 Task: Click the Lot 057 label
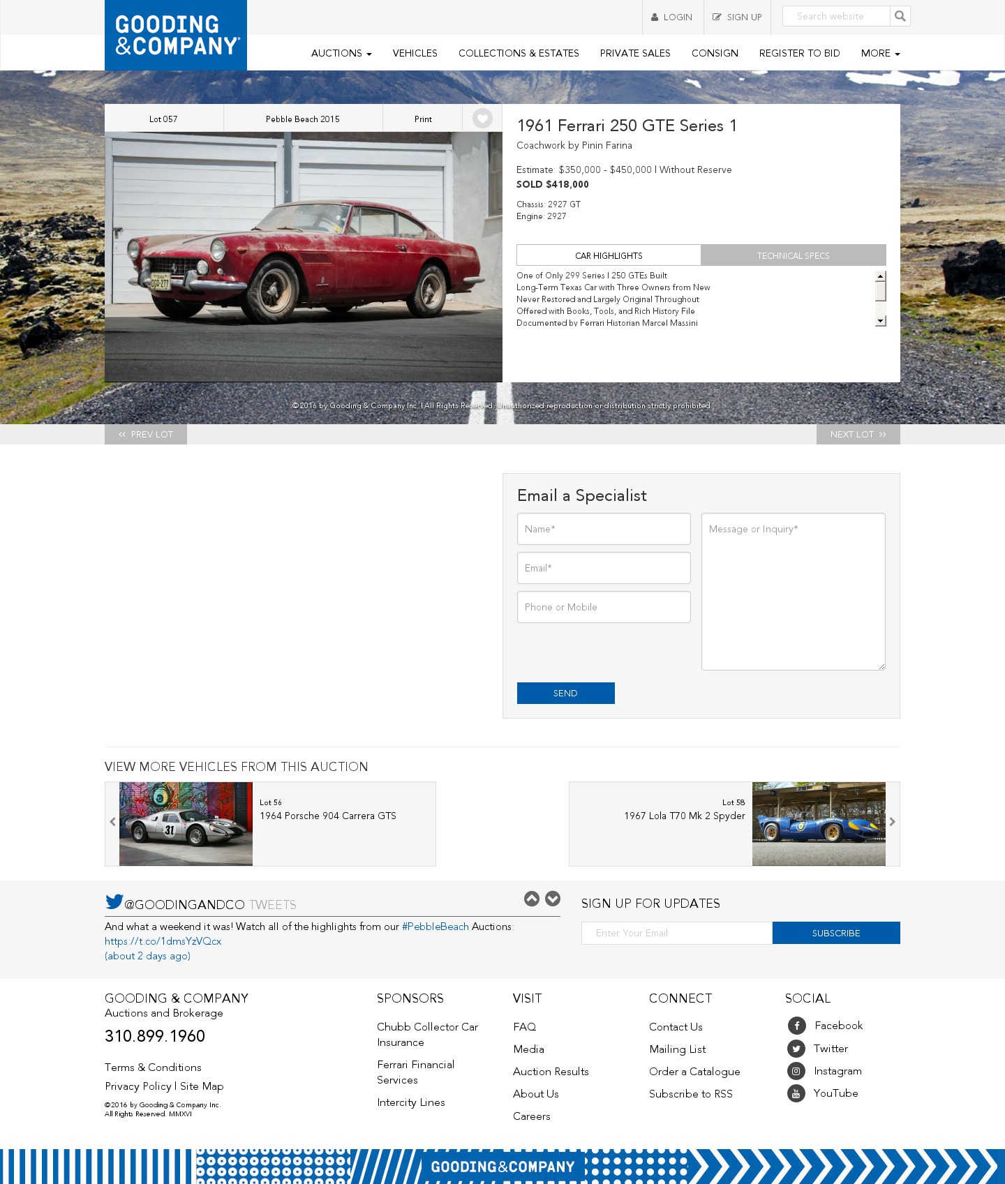click(x=164, y=119)
